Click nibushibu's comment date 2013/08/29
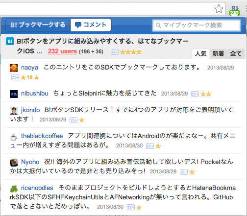 [x=174, y=94]
